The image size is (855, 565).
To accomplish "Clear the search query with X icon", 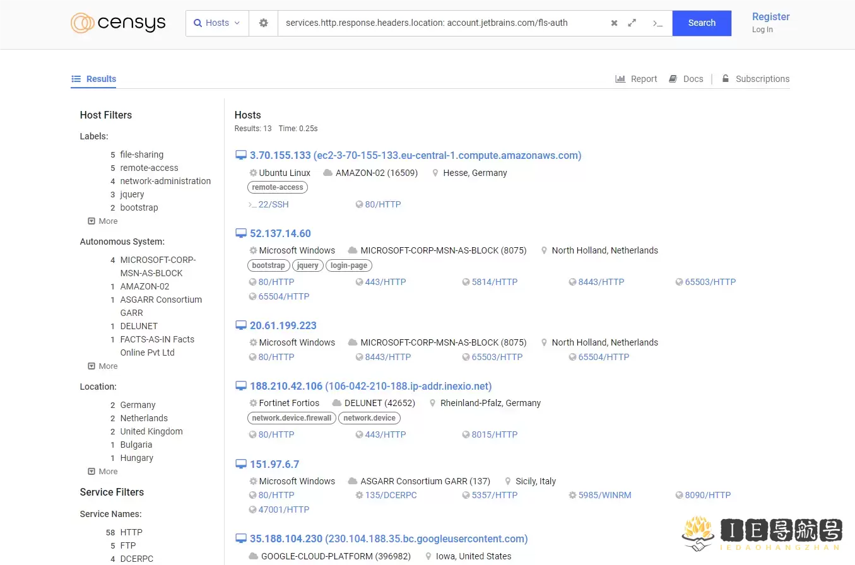I will [x=614, y=23].
